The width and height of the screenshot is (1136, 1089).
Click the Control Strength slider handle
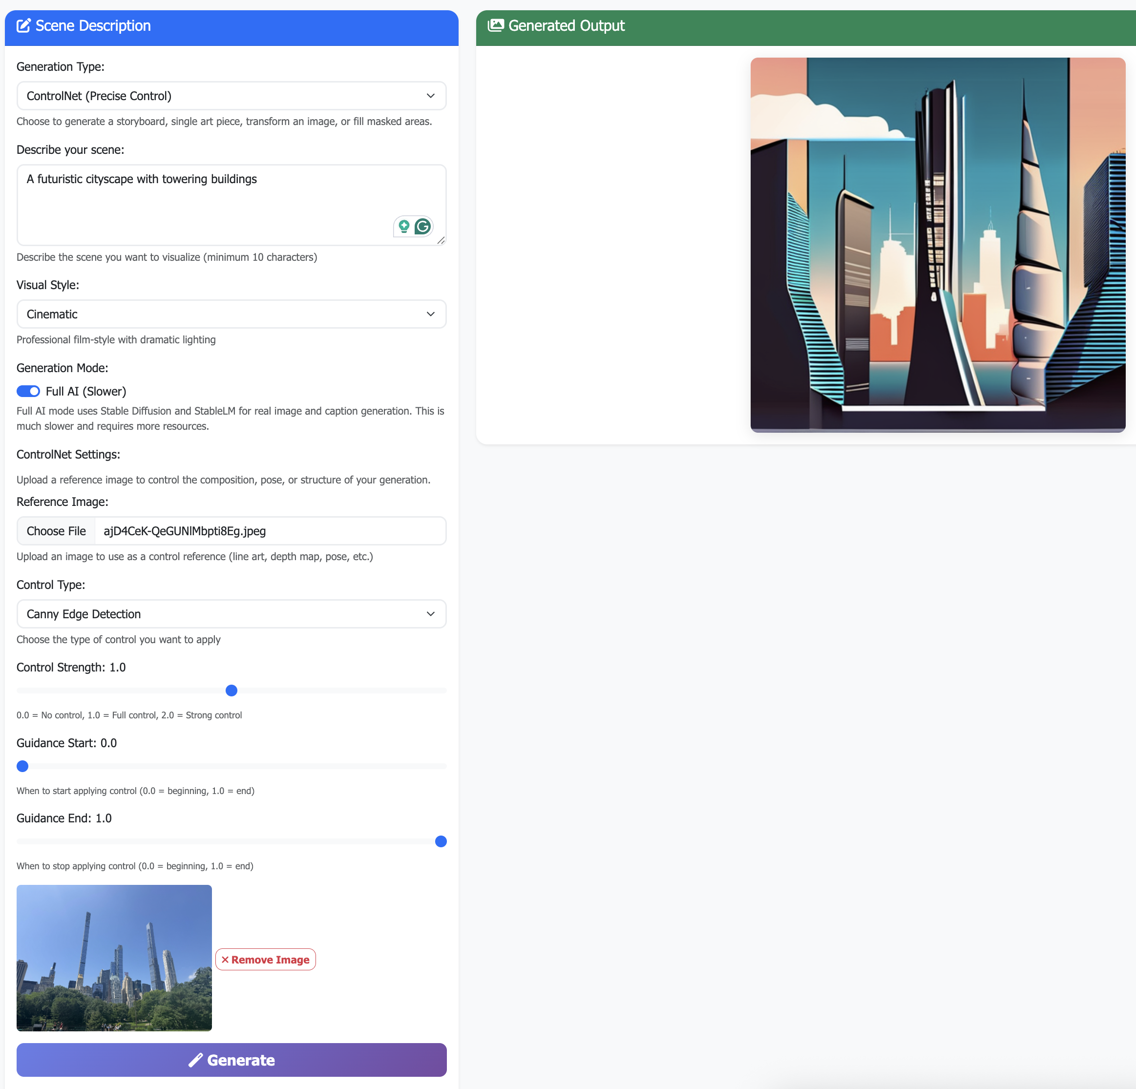click(x=231, y=690)
